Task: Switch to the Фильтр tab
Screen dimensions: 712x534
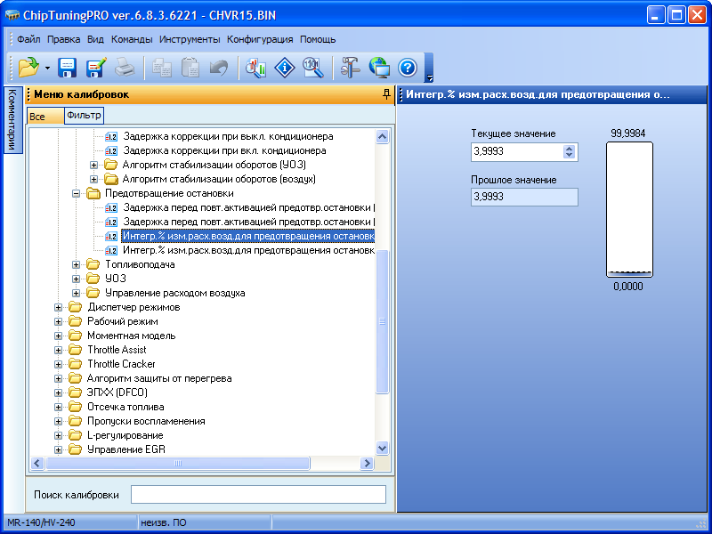Action: click(85, 116)
